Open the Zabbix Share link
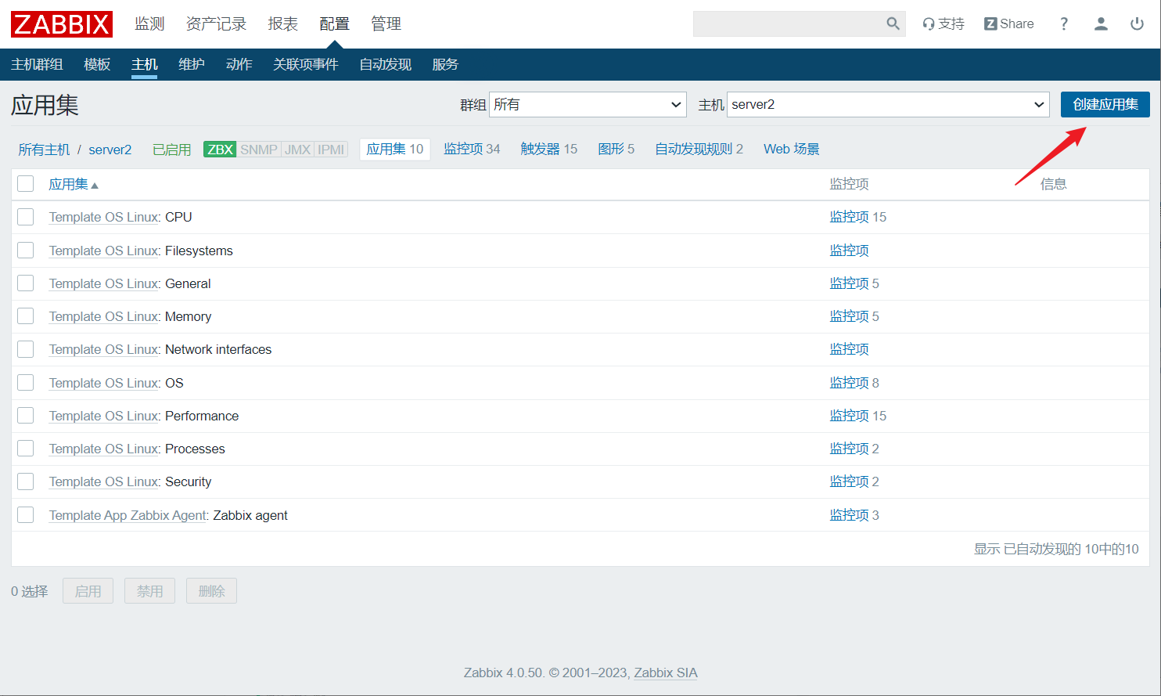Viewport: 1161px width, 696px height. coord(1009,24)
